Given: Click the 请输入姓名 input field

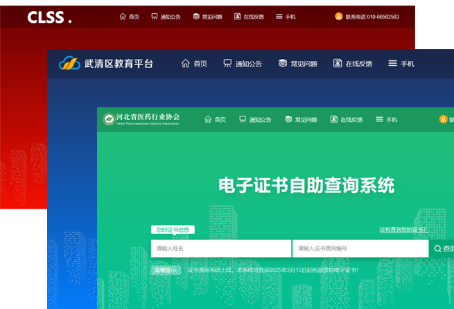Looking at the screenshot, I should click(220, 249).
